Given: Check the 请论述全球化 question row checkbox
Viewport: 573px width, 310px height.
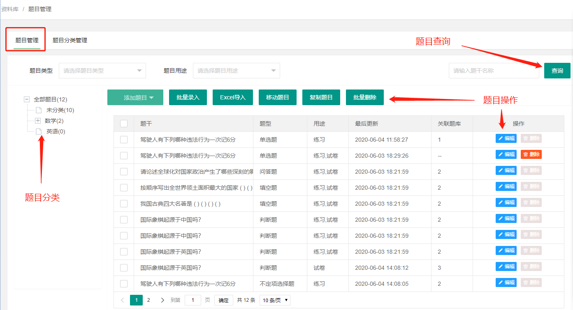Looking at the screenshot, I should [x=124, y=172].
